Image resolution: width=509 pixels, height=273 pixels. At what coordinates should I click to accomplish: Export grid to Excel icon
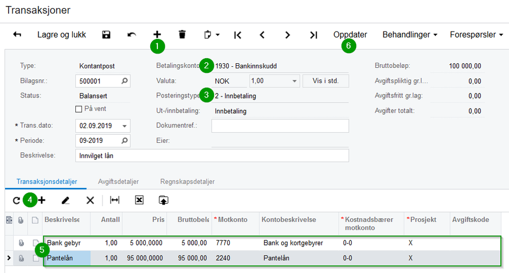(139, 201)
